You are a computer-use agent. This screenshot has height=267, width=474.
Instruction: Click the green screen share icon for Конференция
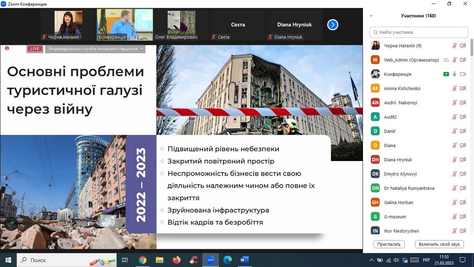click(x=446, y=74)
